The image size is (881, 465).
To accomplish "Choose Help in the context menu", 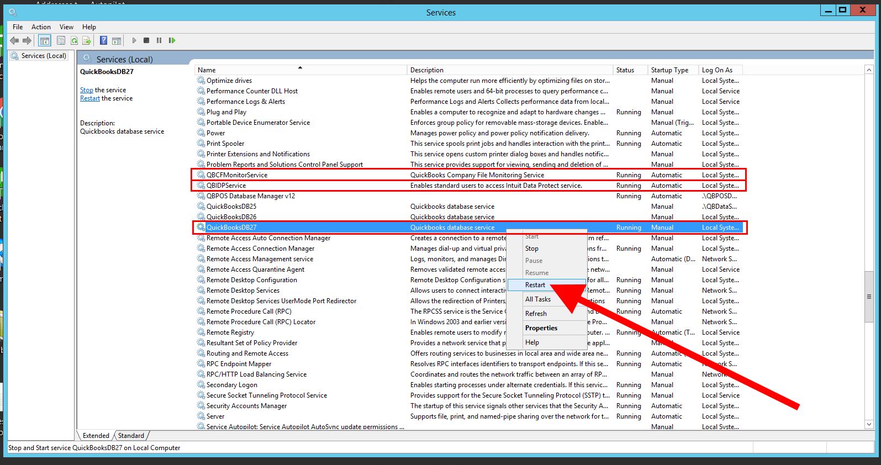I will pyautogui.click(x=546, y=342).
